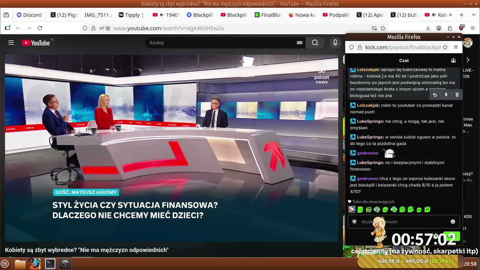
Task: Reload the current page in Firefox
Action: pos(40,28)
